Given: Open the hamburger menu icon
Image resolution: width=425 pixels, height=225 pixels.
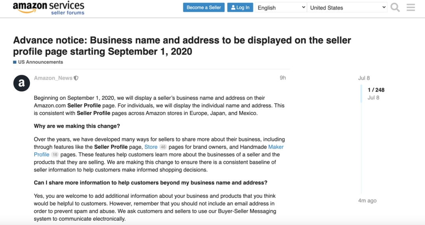Looking at the screenshot, I should [x=410, y=7].
